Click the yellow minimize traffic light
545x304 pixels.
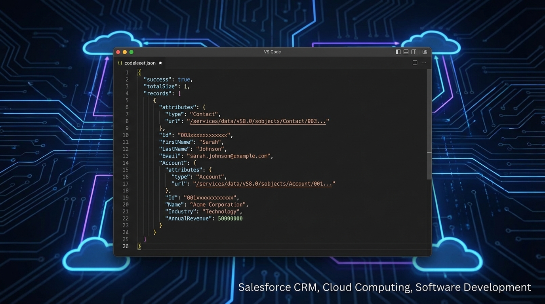pyautogui.click(x=124, y=52)
